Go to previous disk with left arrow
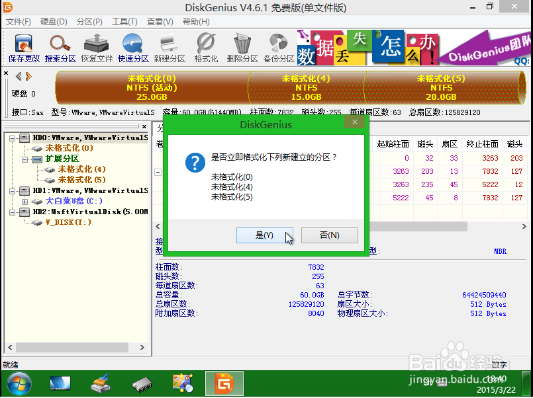The image size is (533, 398). click(19, 76)
